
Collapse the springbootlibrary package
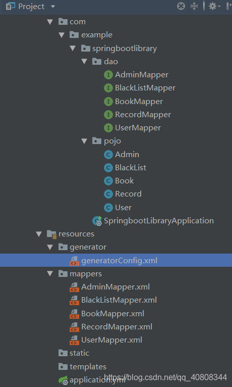tap(73, 48)
